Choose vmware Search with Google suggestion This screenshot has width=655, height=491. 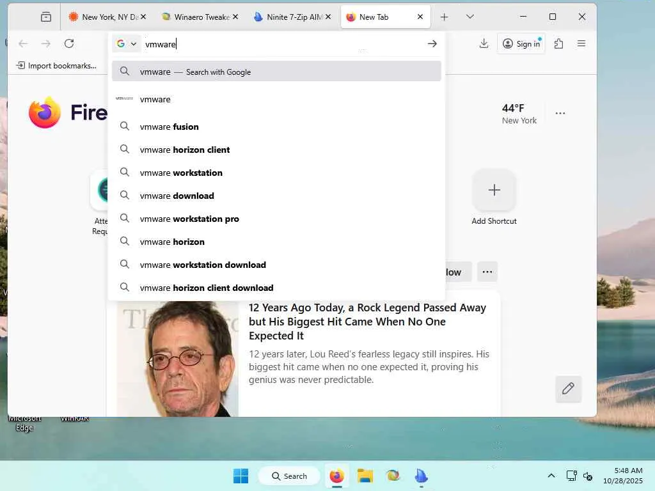276,72
